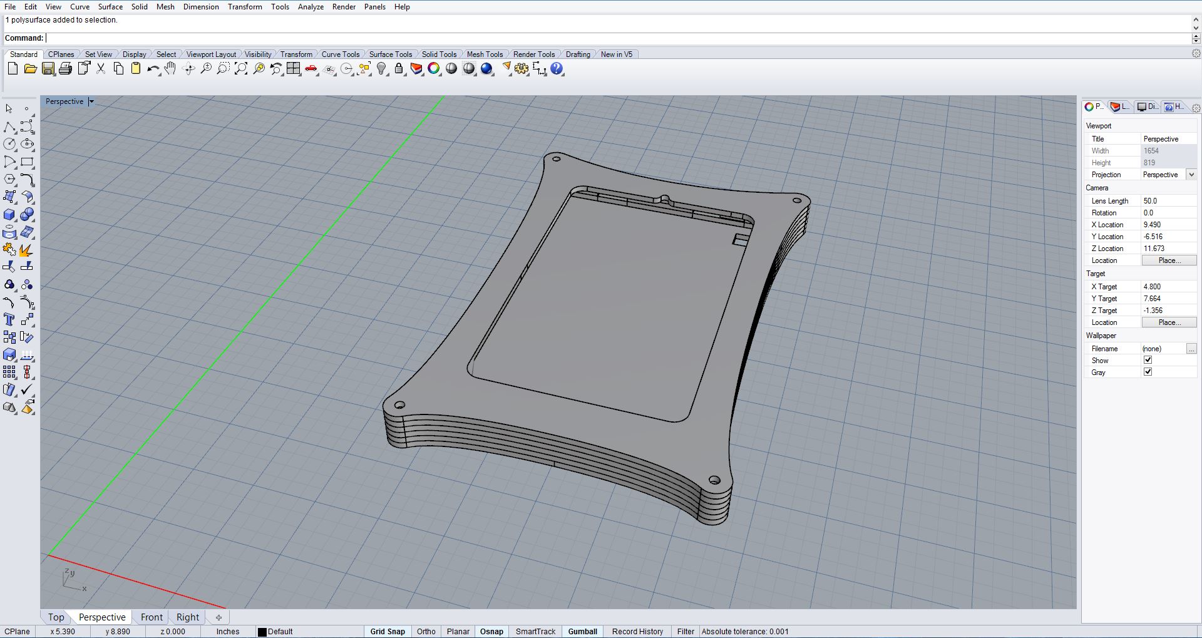Select the Boolean Union spheres tool
1202x638 pixels.
pos(27,215)
